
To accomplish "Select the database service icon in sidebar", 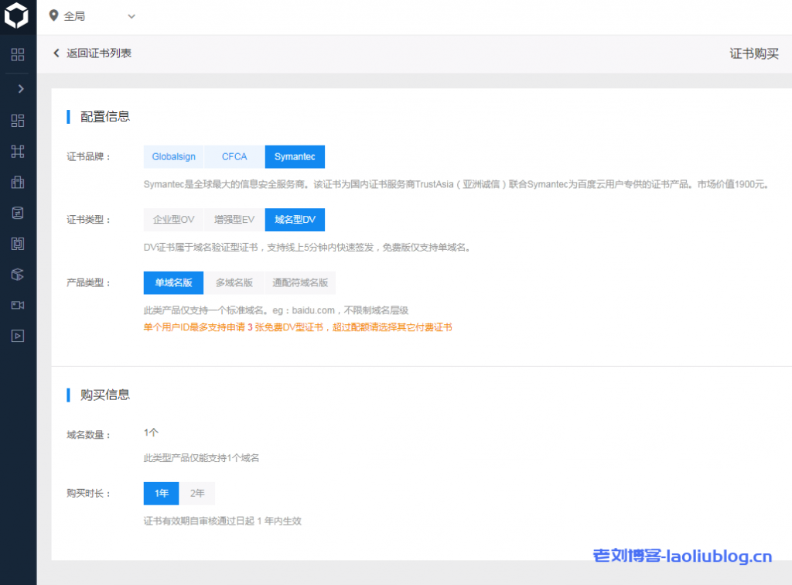I will [x=17, y=212].
